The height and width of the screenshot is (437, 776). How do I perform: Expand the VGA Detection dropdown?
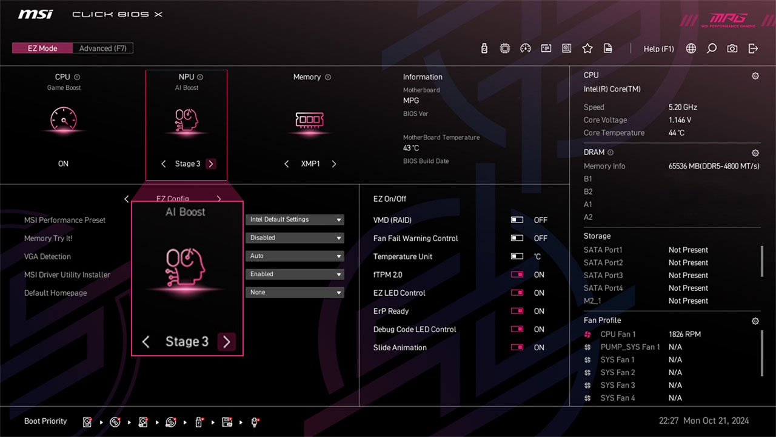(295, 256)
